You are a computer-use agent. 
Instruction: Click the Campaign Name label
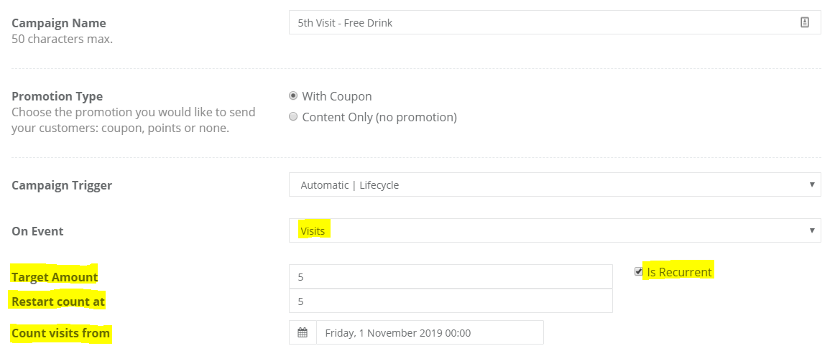59,23
